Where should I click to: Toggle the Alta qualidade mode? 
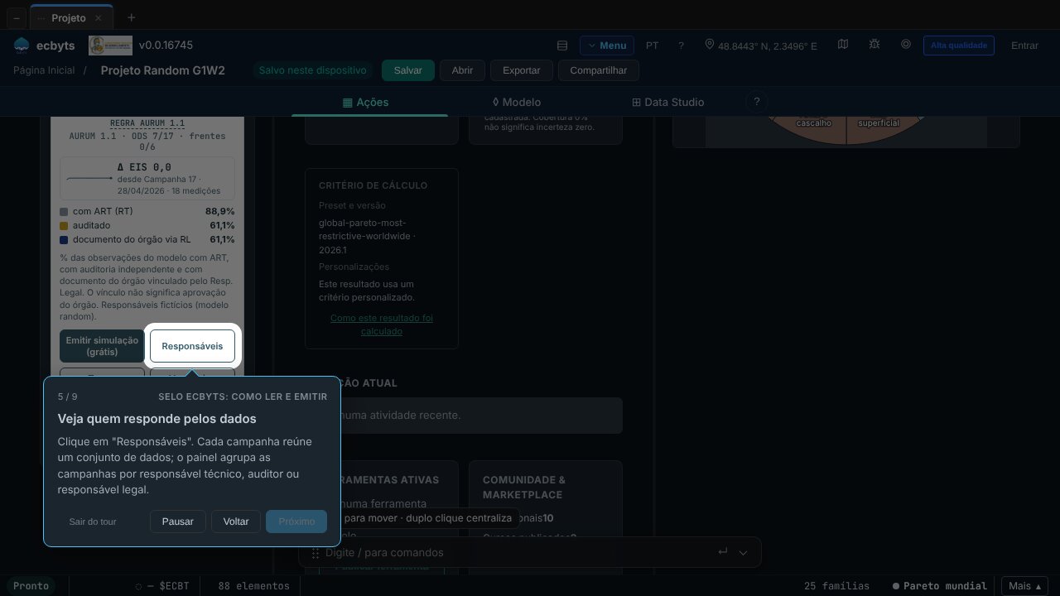(x=959, y=46)
